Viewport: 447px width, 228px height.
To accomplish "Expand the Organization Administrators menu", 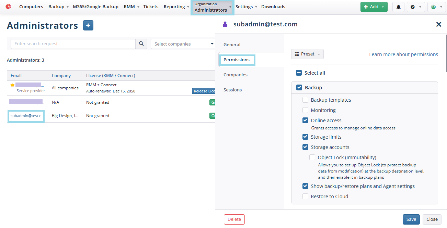I will click(213, 7).
